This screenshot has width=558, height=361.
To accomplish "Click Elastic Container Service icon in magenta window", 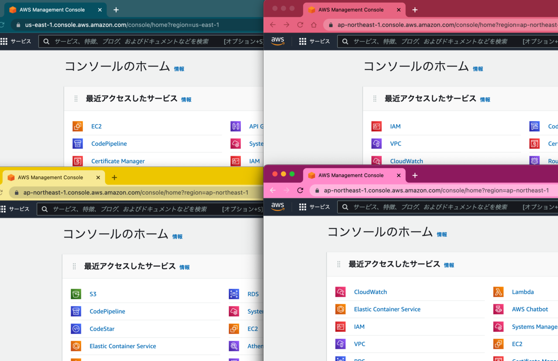I will 340,309.
